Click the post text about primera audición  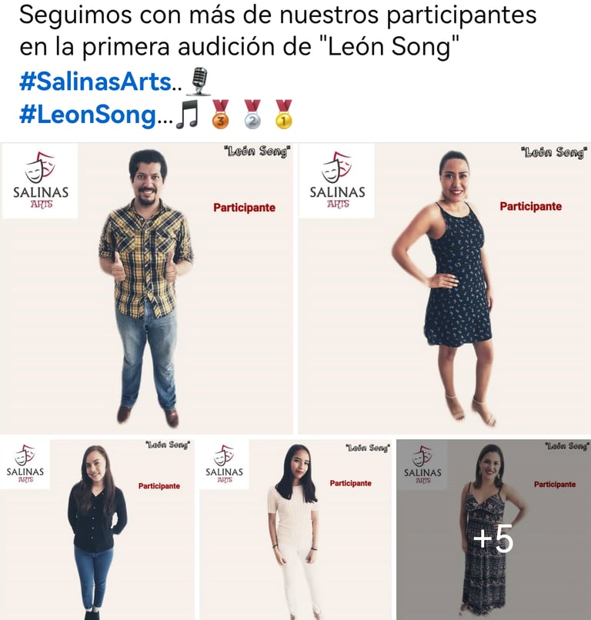click(x=278, y=31)
